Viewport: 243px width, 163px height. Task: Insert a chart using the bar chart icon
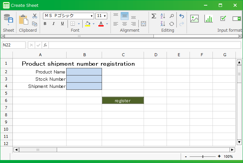[x=209, y=19]
